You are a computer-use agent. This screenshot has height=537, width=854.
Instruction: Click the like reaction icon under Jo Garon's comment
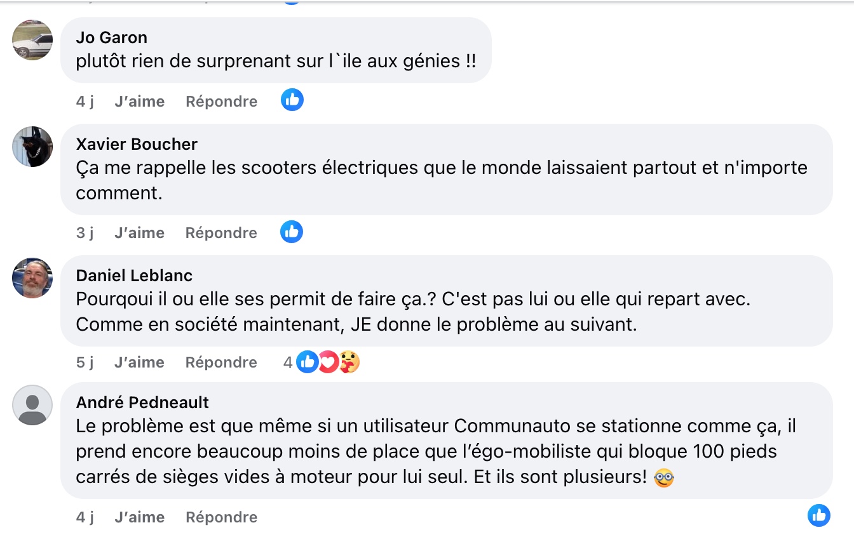pos(292,100)
